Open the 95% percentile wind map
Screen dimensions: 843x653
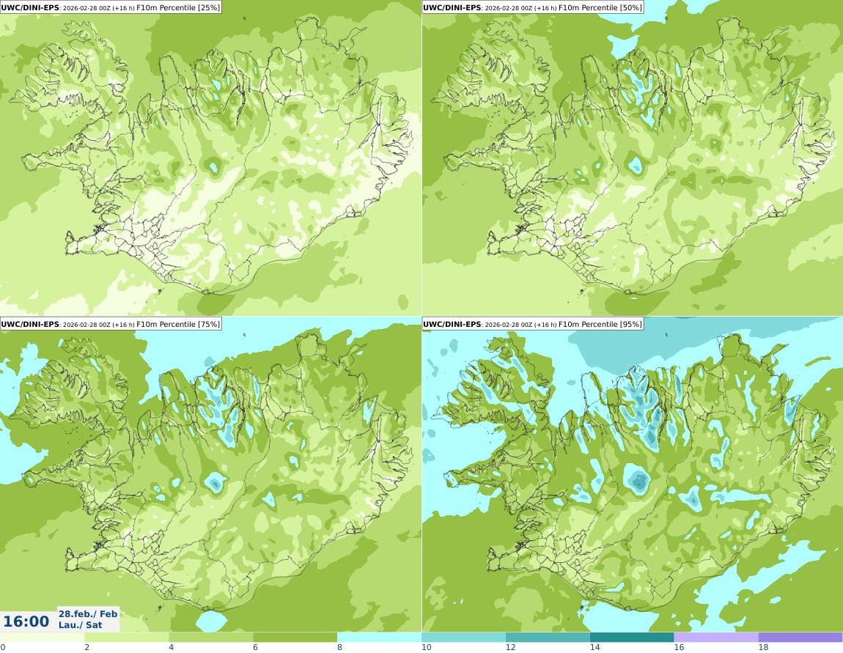coord(633,474)
